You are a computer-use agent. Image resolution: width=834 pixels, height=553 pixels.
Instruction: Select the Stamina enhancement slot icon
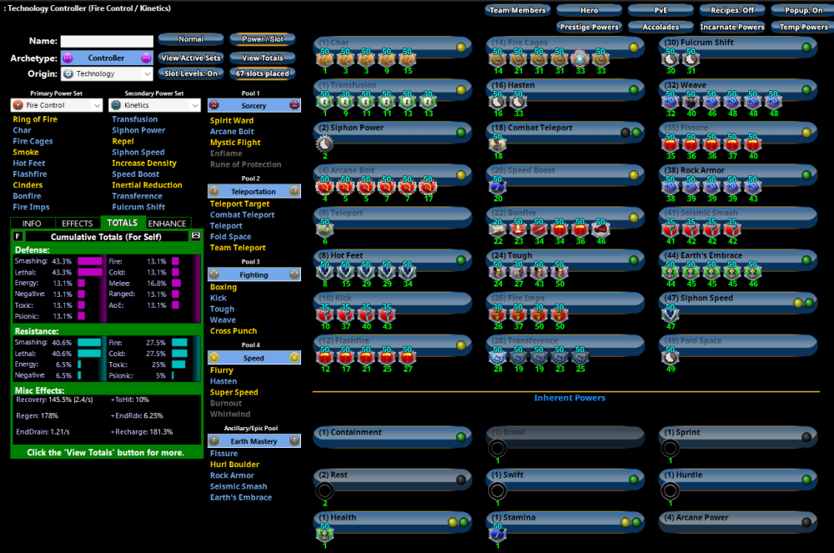[498, 533]
